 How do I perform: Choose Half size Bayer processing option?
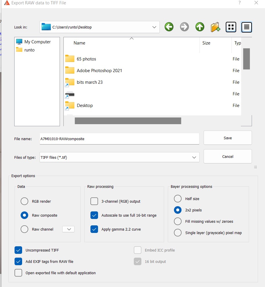pos(178,199)
